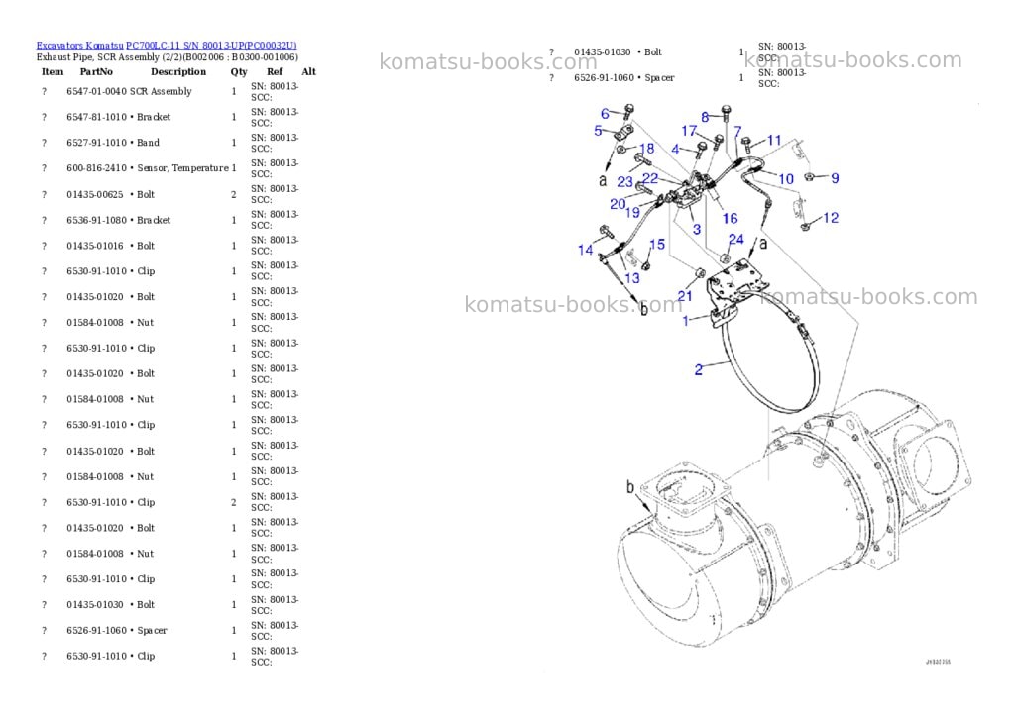Select part number 6547-81-1010

pyautogui.click(x=96, y=117)
